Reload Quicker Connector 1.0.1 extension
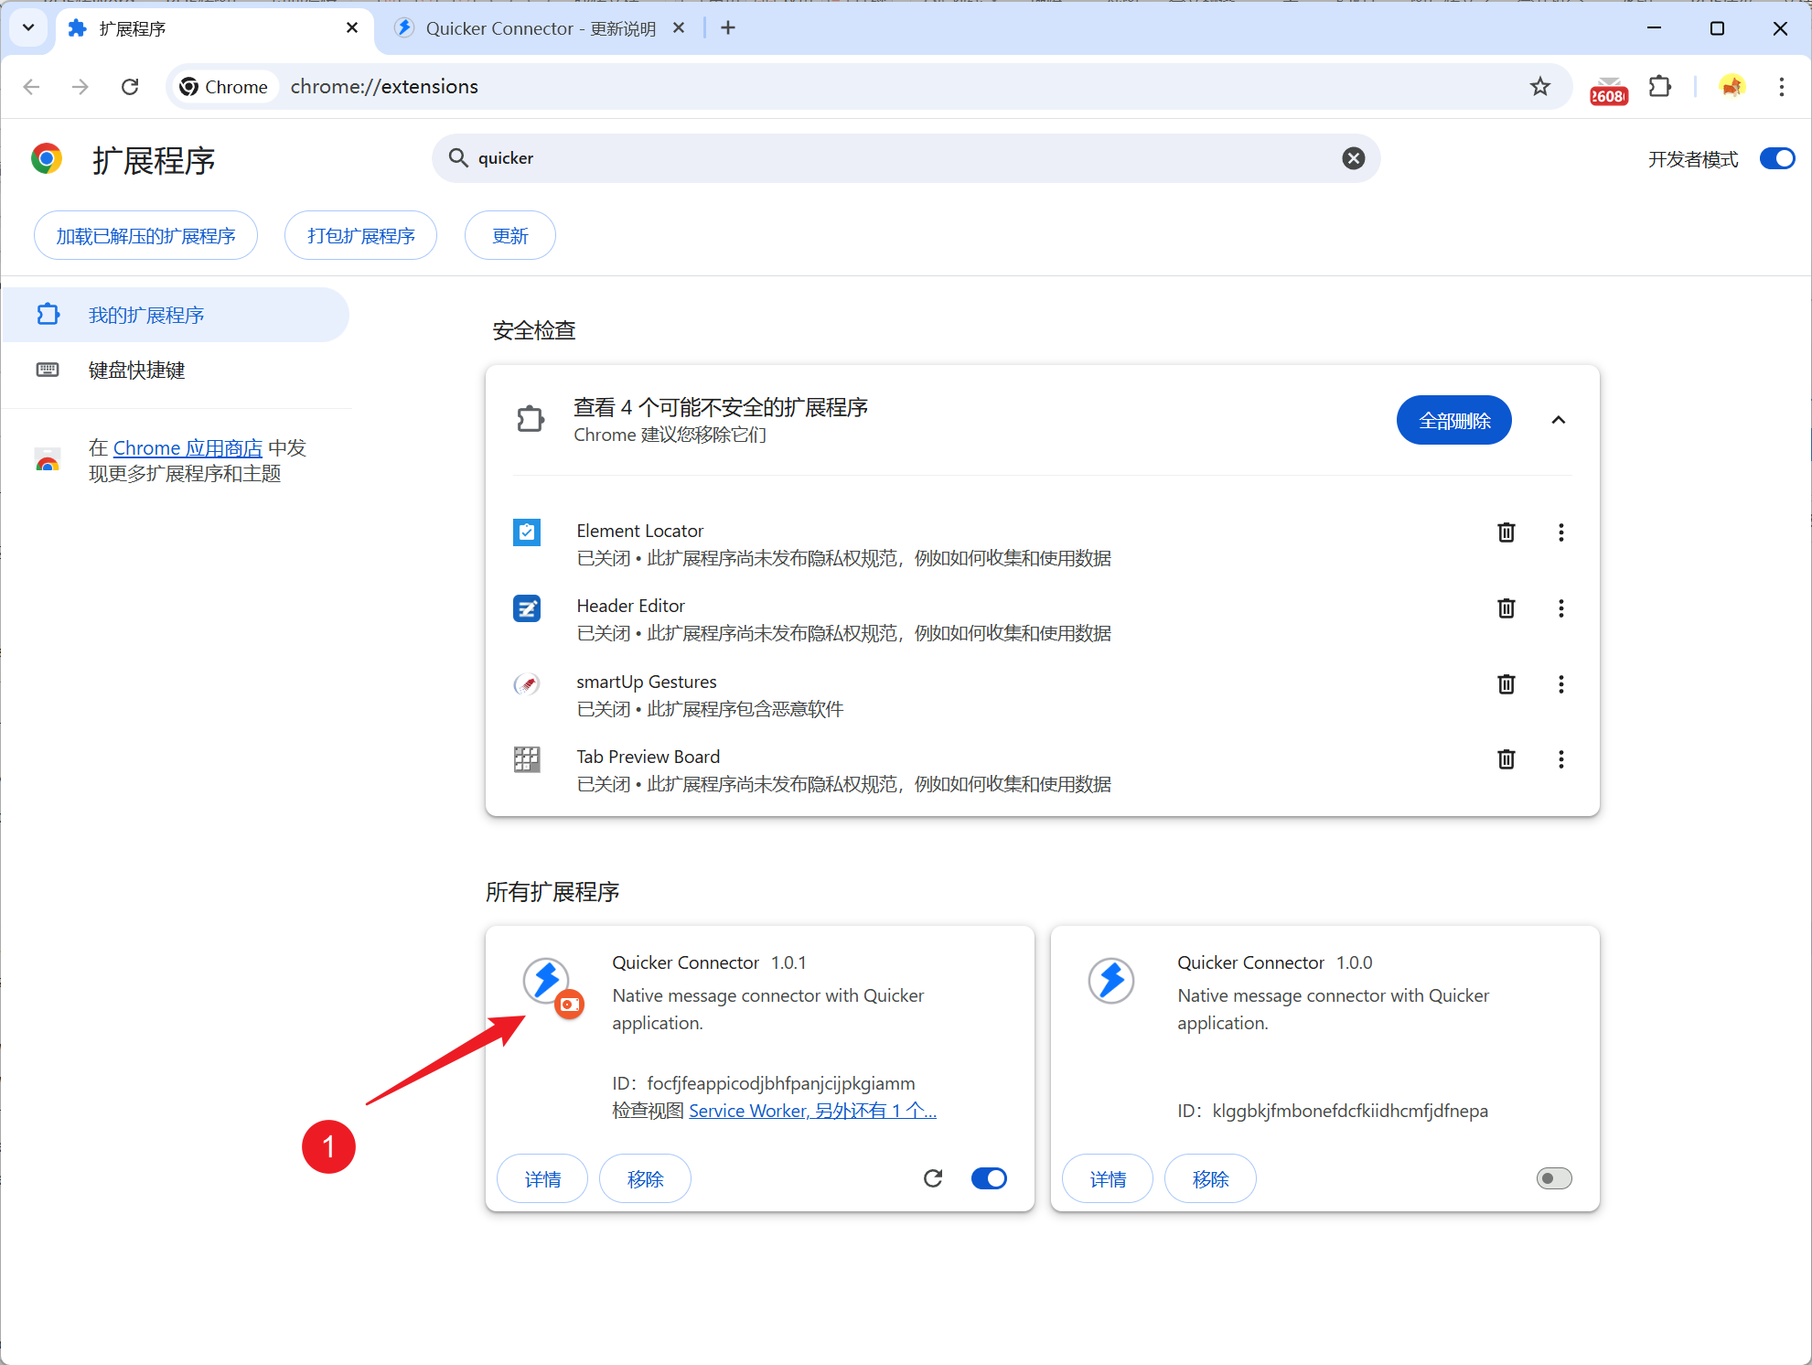Viewport: 1812px width, 1365px height. (933, 1178)
